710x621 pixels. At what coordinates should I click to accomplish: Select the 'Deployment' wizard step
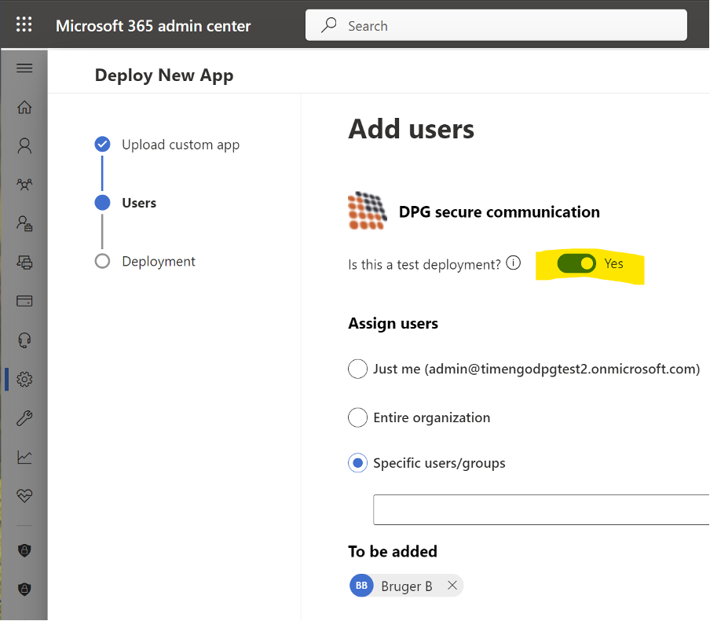click(159, 261)
